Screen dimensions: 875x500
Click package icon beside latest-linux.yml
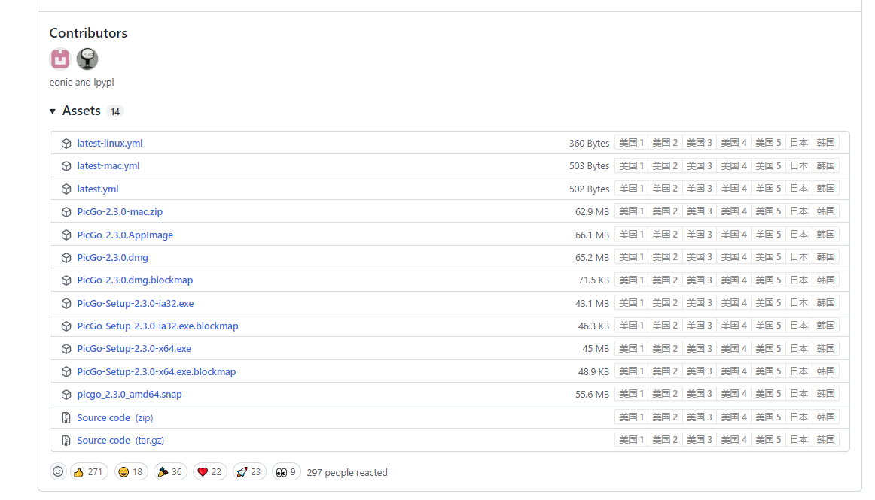coord(66,144)
